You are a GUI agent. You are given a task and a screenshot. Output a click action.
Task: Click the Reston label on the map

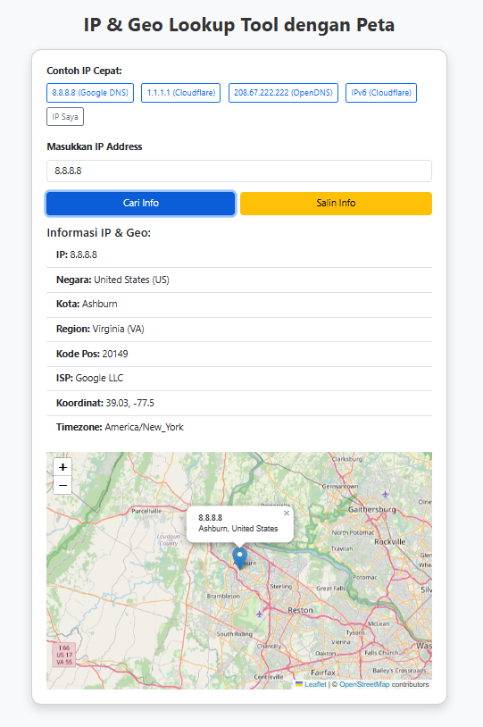(300, 610)
